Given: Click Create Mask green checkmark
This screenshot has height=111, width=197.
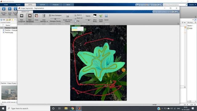Looking at the screenshot, I should point(101,18).
